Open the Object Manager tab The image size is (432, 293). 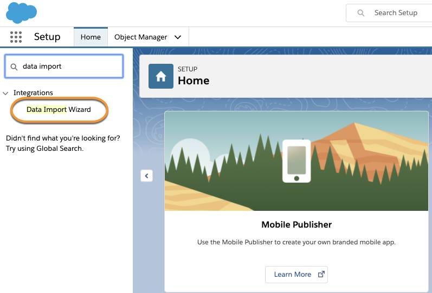[140, 37]
